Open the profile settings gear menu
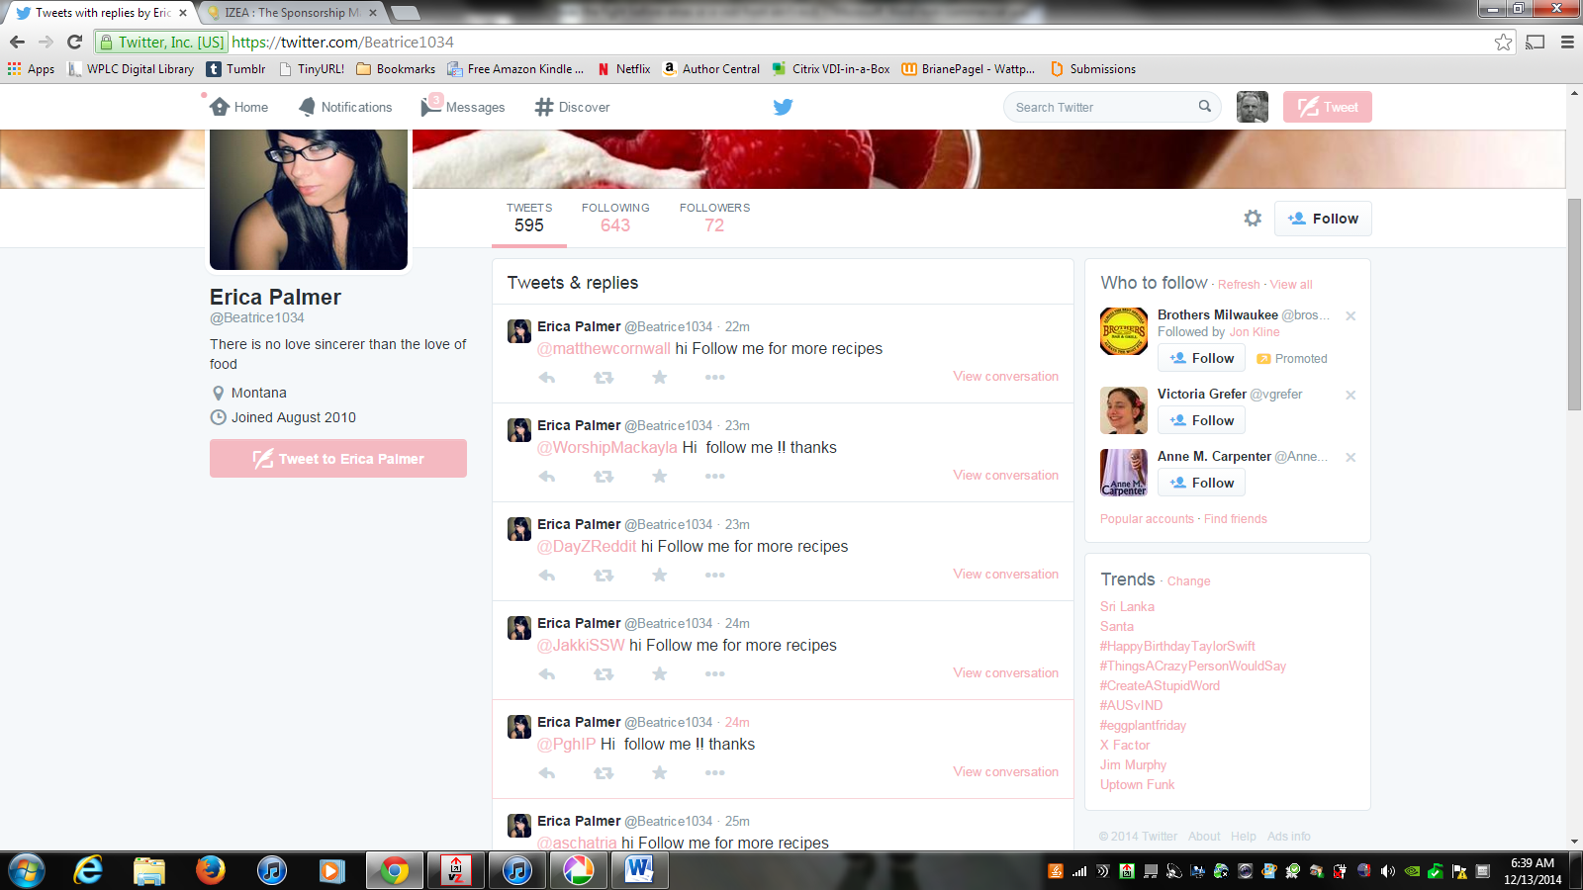Image resolution: width=1583 pixels, height=890 pixels. pyautogui.click(x=1253, y=219)
